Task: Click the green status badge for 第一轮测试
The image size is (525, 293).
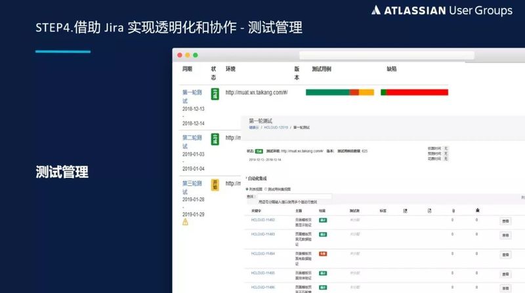Action: [215, 94]
